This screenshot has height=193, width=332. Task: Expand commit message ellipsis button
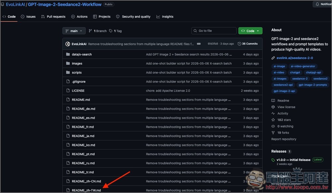[x=199, y=44]
